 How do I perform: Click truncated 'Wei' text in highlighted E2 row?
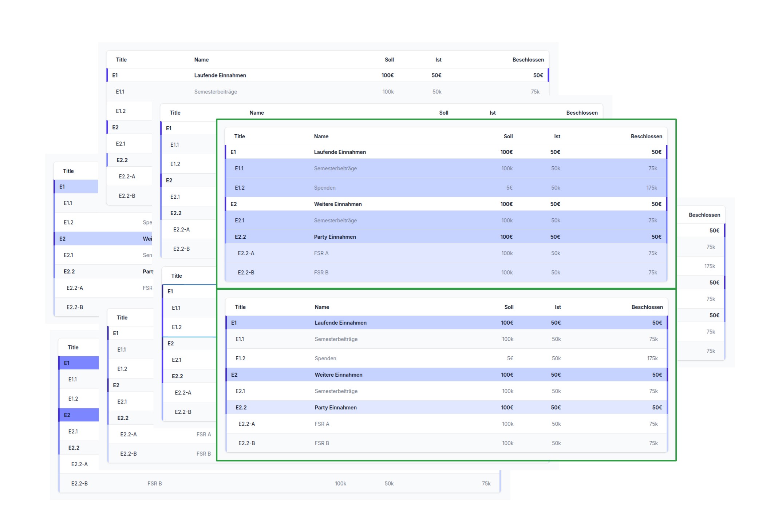click(147, 239)
